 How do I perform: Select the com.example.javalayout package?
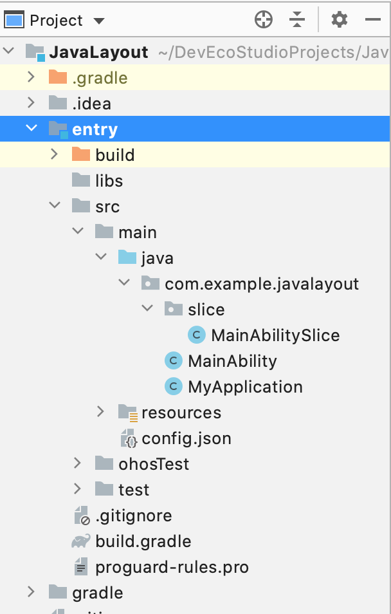tap(262, 284)
